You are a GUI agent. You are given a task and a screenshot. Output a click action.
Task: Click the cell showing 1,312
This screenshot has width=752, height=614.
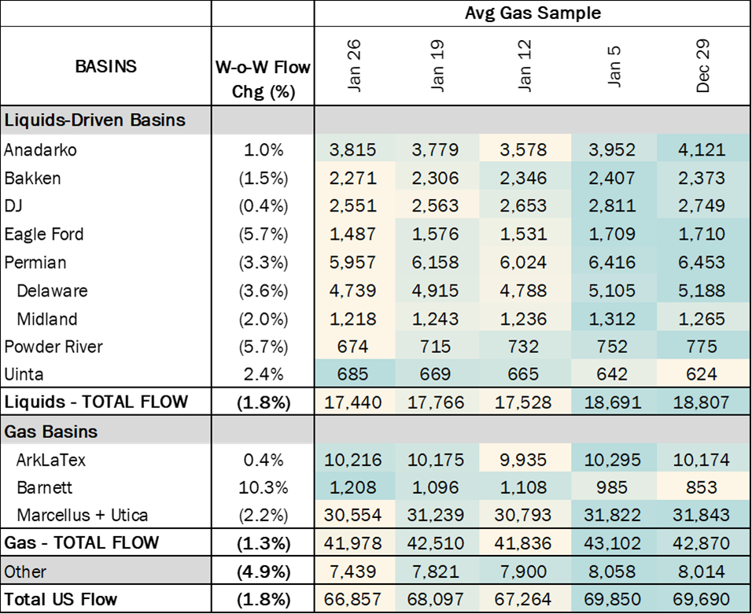pyautogui.click(x=613, y=319)
